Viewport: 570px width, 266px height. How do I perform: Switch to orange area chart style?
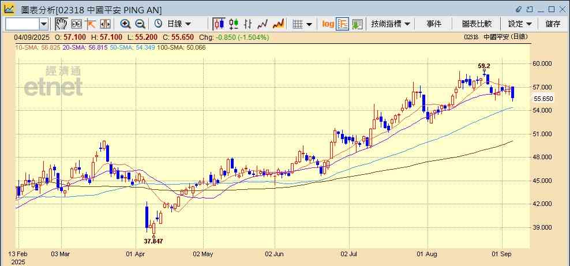coord(278,24)
